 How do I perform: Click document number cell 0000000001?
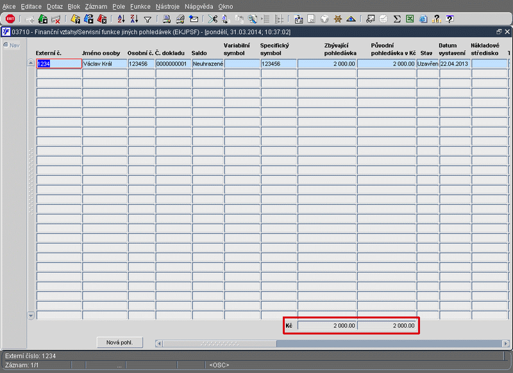[x=173, y=64]
